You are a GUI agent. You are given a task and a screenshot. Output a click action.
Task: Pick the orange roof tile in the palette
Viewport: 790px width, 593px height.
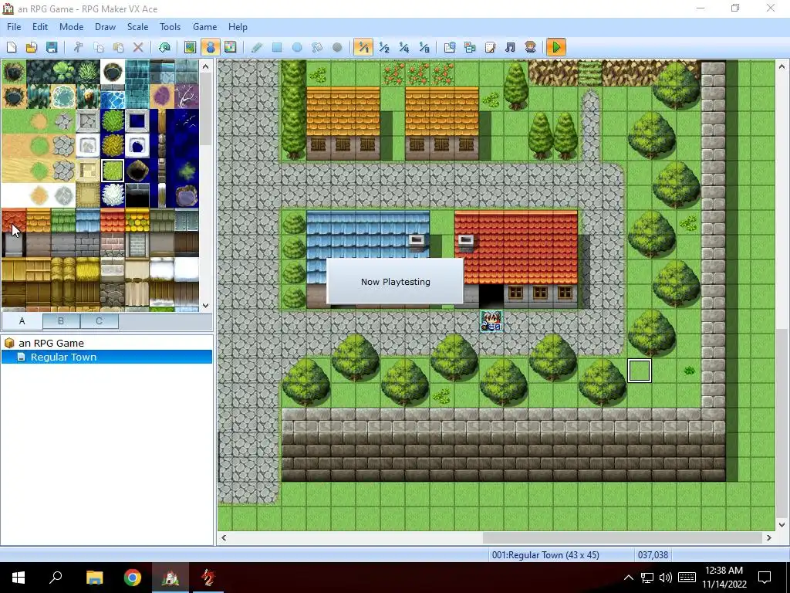click(39, 220)
